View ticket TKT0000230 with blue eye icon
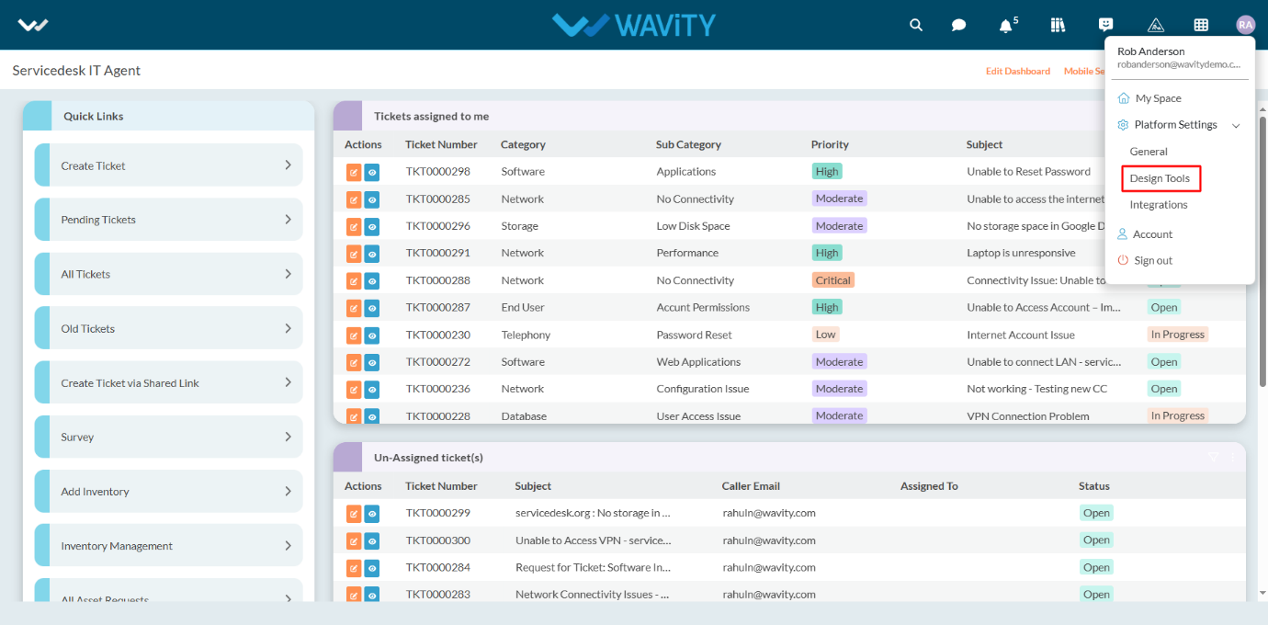This screenshot has height=625, width=1268. click(x=372, y=335)
